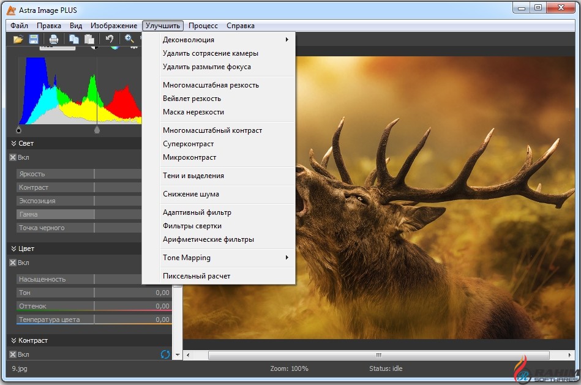Click the Zoom in magnifier icon
The width and height of the screenshot is (581, 385).
pyautogui.click(x=129, y=39)
